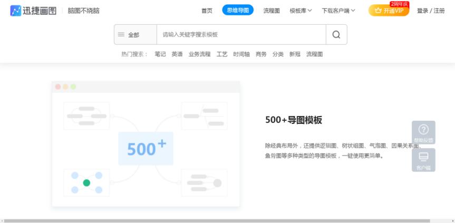Select hot search term 新冠
This screenshot has height=223, width=455.
pyautogui.click(x=295, y=54)
